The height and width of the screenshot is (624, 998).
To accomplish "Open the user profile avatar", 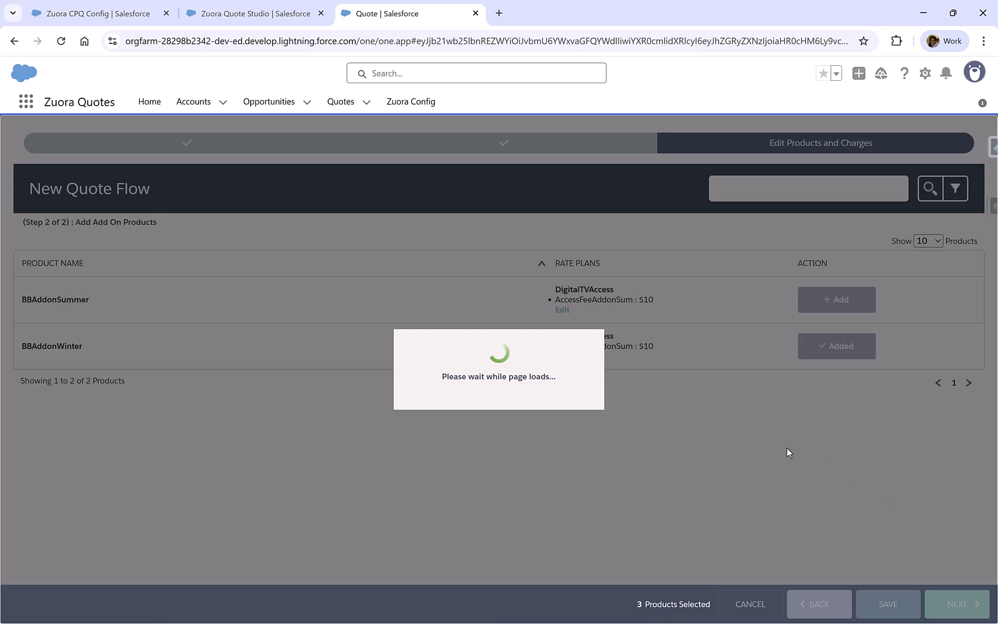I will pyautogui.click(x=975, y=72).
